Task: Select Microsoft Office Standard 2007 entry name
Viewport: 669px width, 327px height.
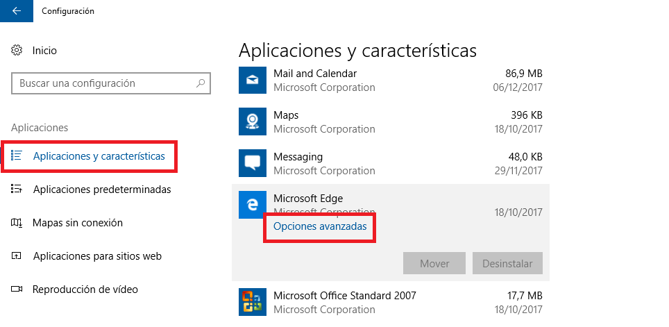Action: pyautogui.click(x=345, y=295)
